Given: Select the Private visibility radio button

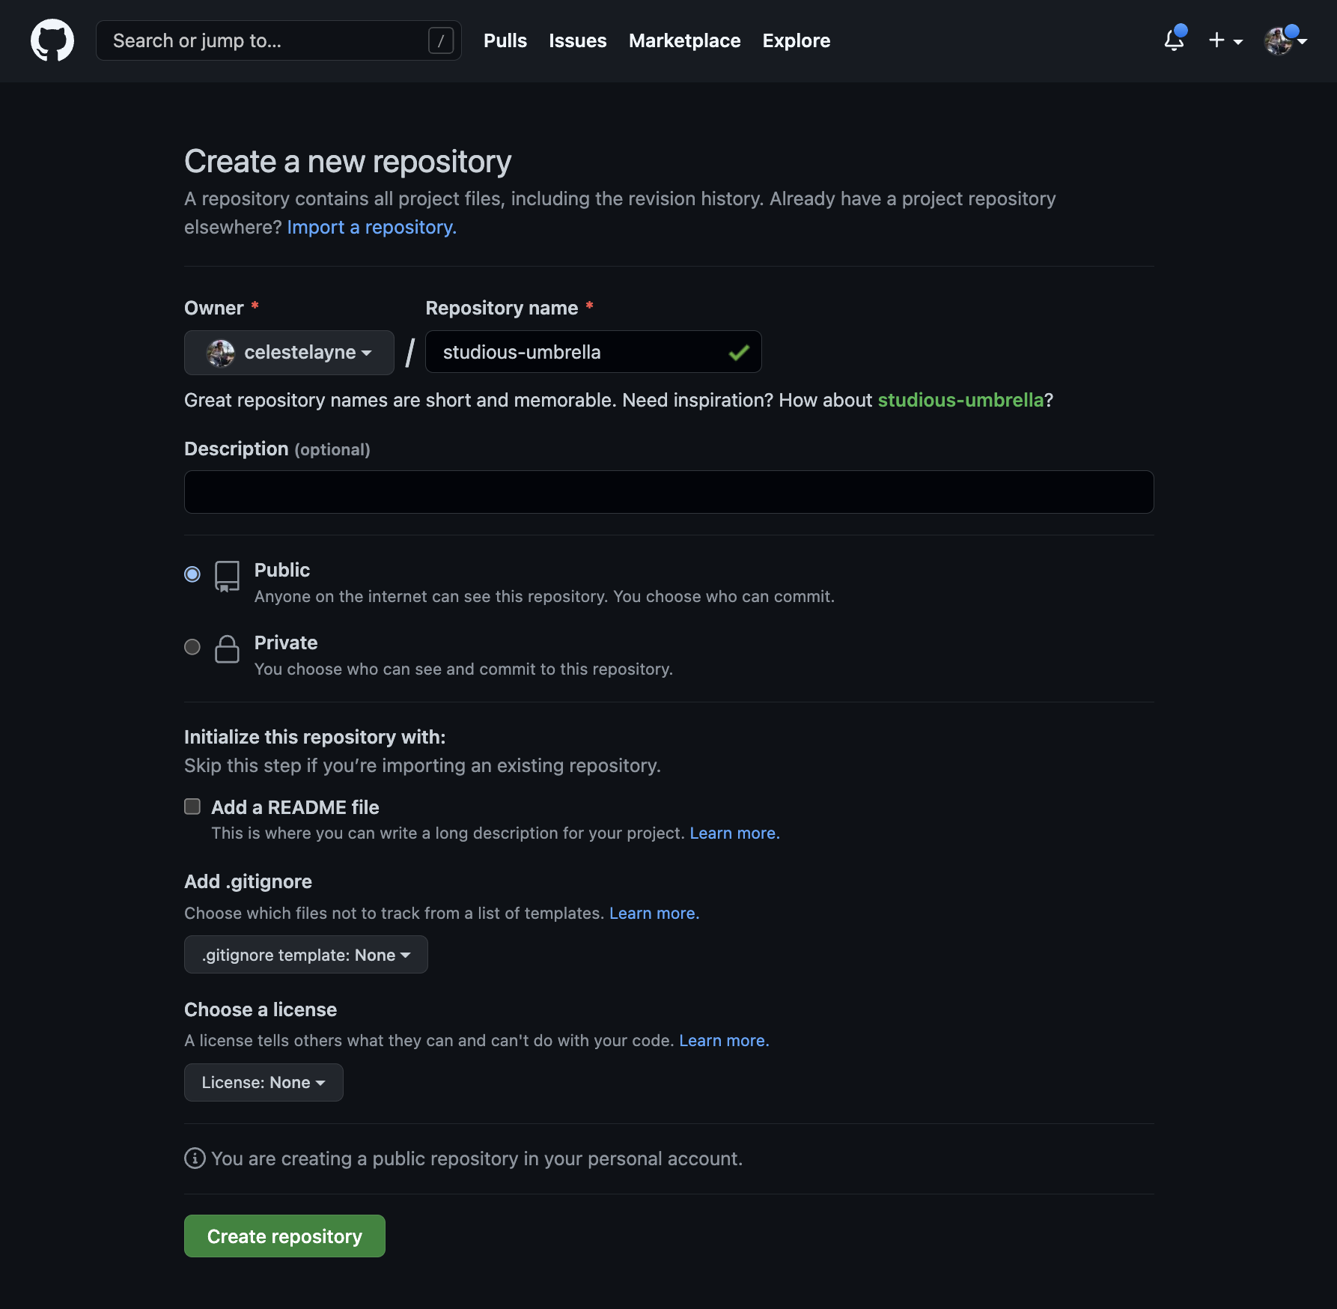Looking at the screenshot, I should coord(192,646).
